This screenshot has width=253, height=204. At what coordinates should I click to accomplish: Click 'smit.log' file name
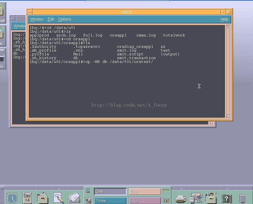pos(127,50)
